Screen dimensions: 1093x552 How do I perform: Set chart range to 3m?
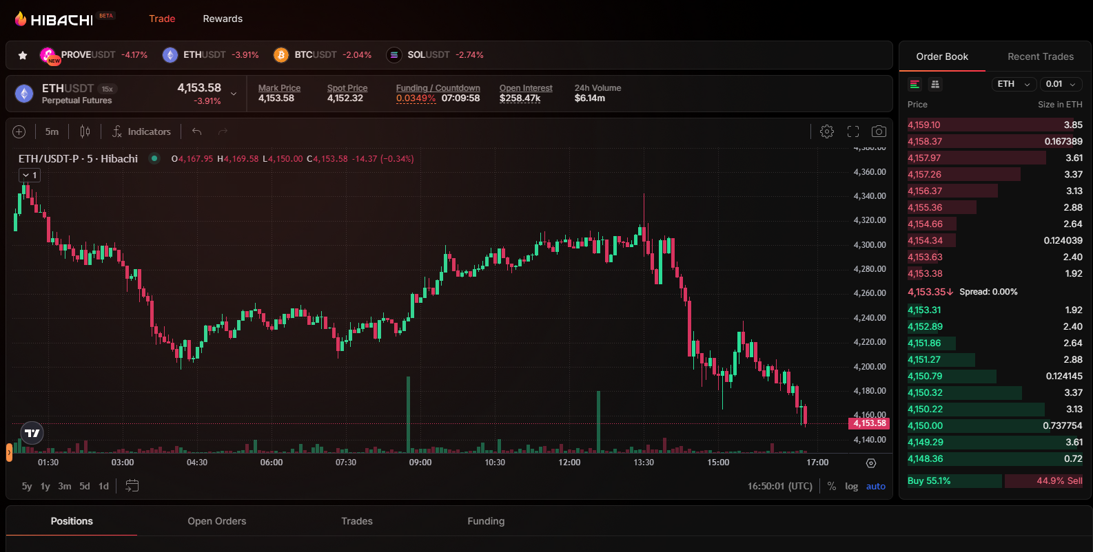point(65,486)
